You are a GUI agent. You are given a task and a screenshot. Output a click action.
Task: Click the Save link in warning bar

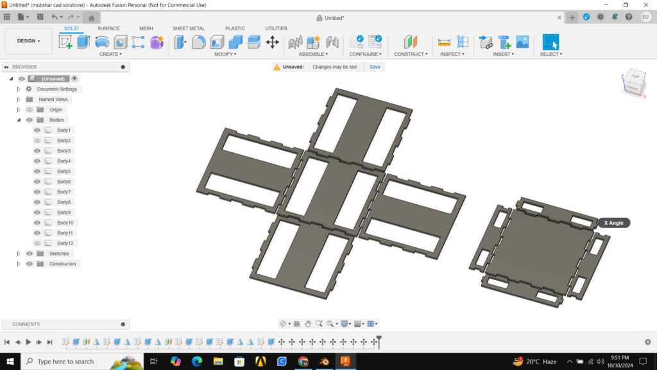point(375,67)
